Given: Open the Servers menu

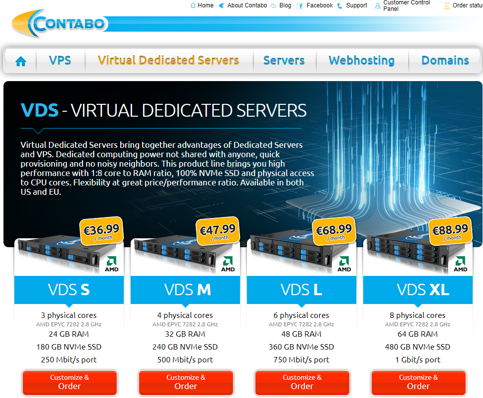Looking at the screenshot, I should (284, 60).
